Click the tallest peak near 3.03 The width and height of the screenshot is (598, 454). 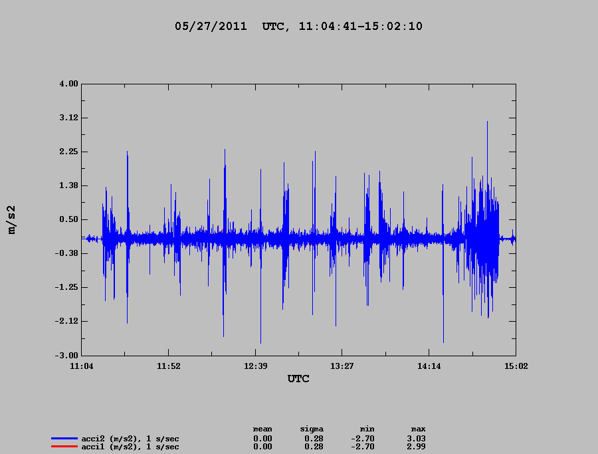tap(487, 123)
